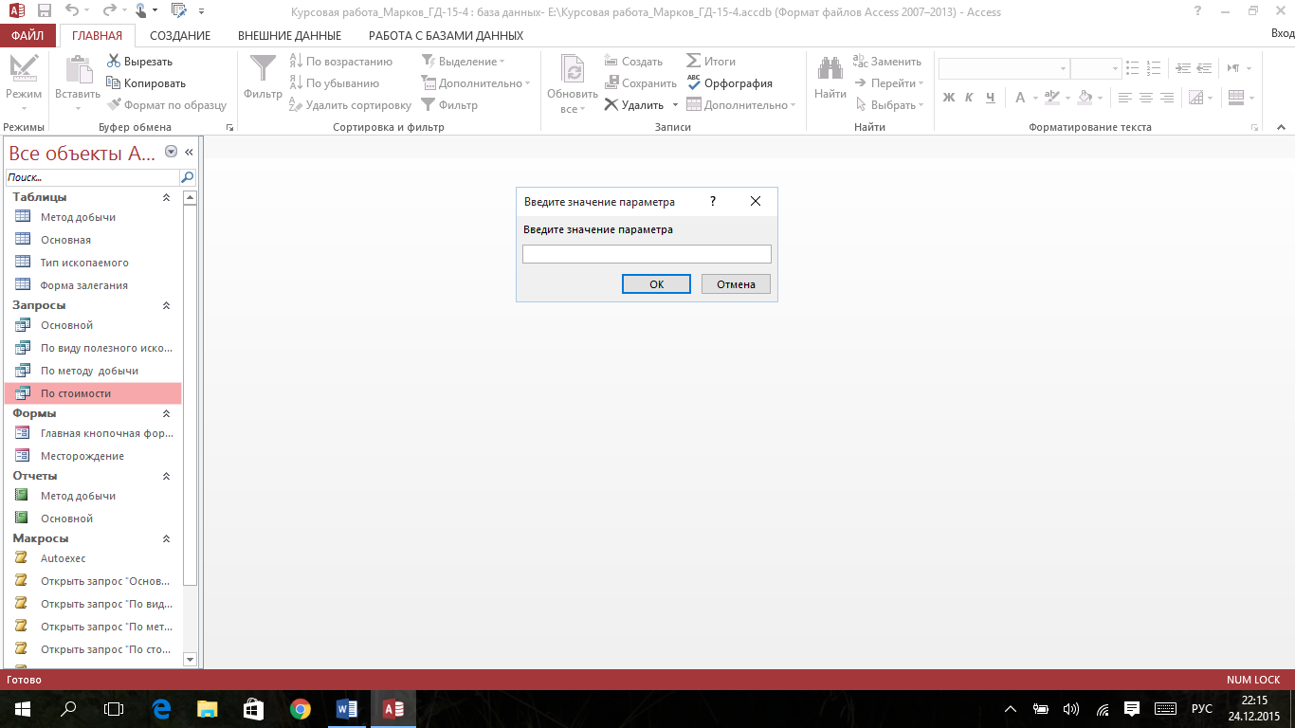Image resolution: width=1295 pixels, height=728 pixels.
Task: Click Удалить record icon
Action: click(x=611, y=105)
